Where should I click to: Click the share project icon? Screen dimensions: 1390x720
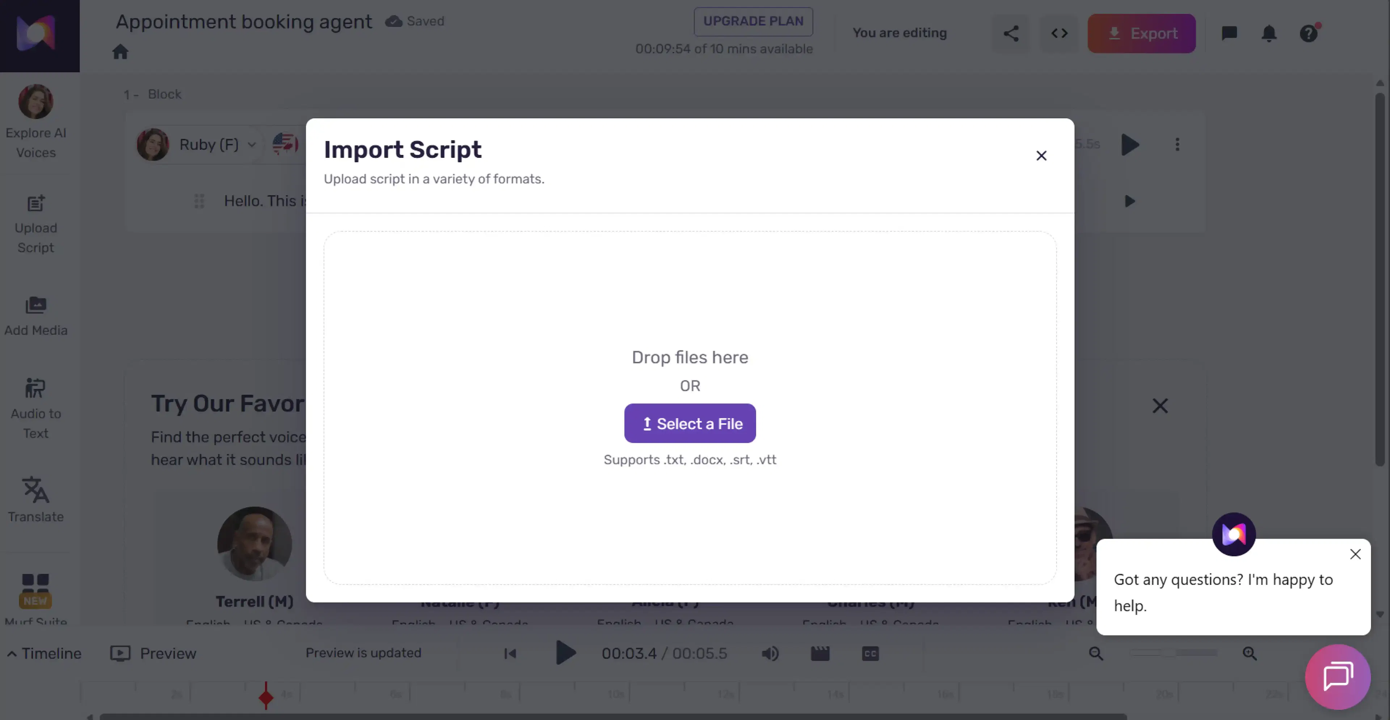click(x=1011, y=33)
